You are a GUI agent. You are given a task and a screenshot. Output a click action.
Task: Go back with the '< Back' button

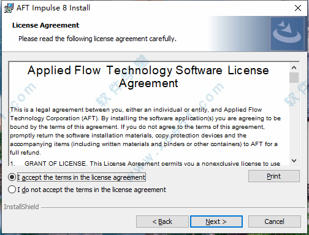pyautogui.click(x=162, y=222)
